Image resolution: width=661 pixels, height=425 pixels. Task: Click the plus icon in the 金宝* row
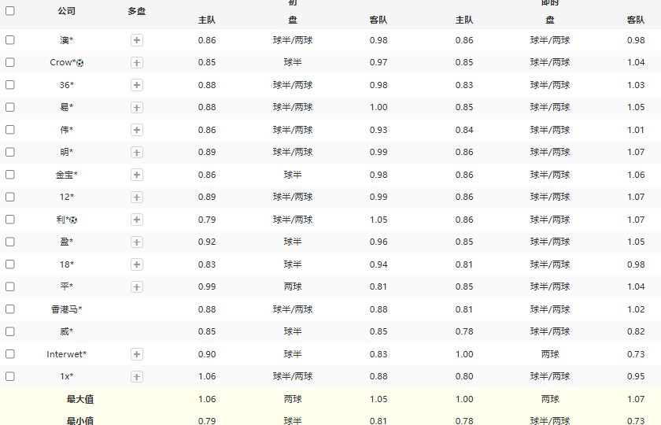click(137, 175)
